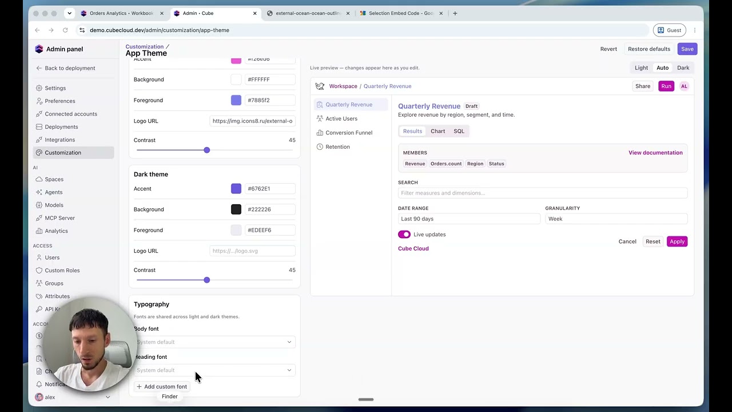Viewport: 732px width, 412px height.
Task: Click the plus icon to open new tab
Action: pos(455,13)
